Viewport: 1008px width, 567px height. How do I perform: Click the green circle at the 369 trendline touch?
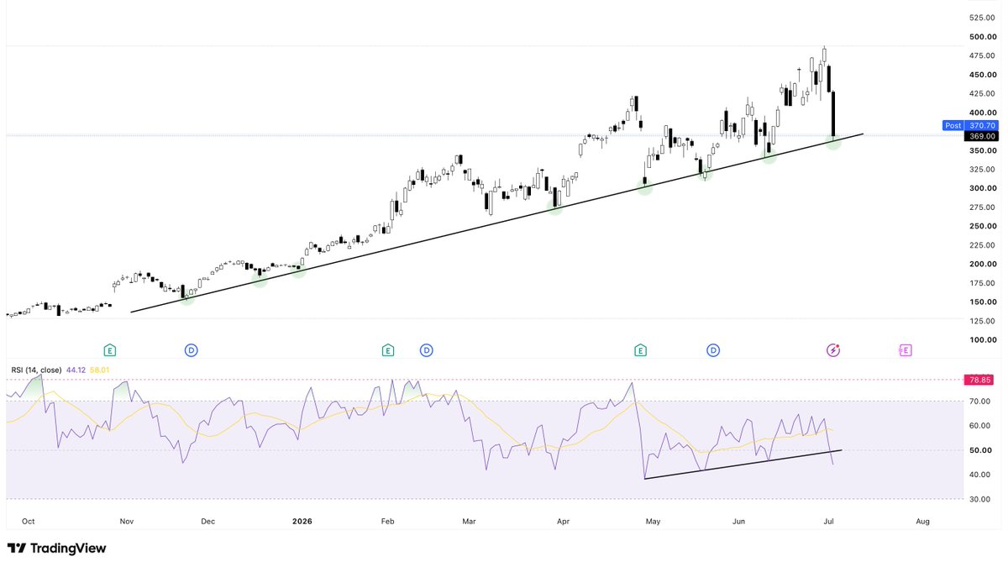[x=833, y=142]
